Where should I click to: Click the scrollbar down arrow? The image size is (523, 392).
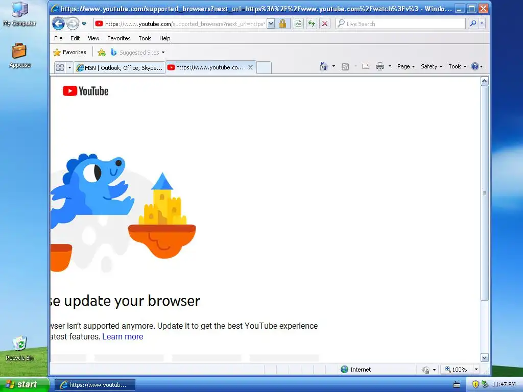coord(484,358)
